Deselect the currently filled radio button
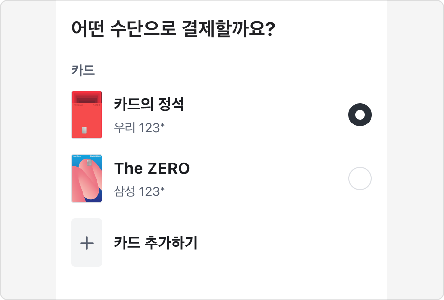Viewport: 444px width, 300px height. (359, 115)
